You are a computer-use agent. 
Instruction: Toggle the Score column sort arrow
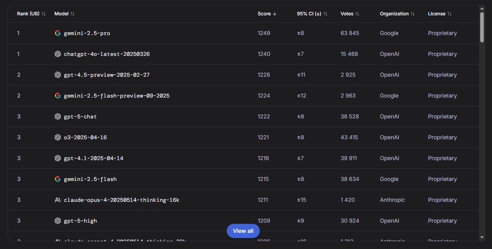coord(267,14)
